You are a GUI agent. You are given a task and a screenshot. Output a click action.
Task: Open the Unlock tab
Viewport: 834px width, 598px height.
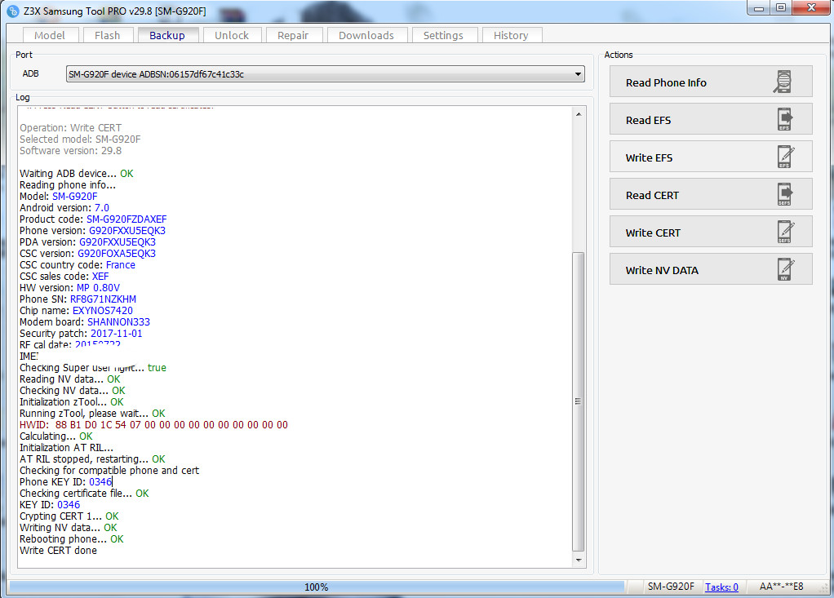(x=232, y=35)
